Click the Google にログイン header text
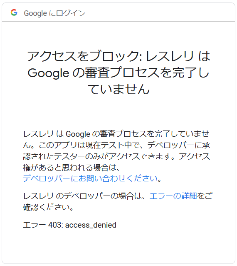This screenshot has width=237, height=266. 54,13
